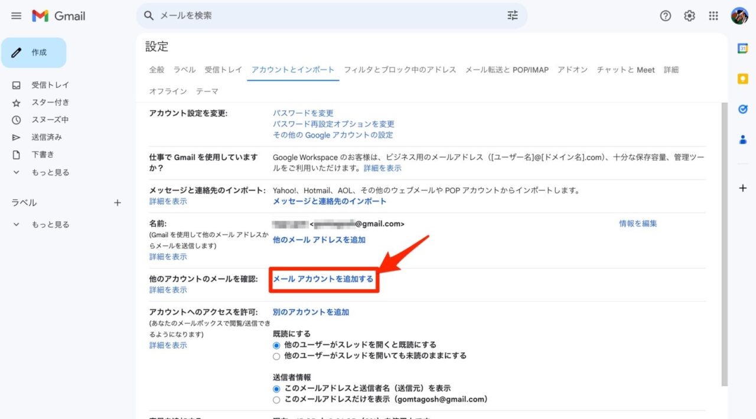Click the Gmail logo
Image resolution: width=756 pixels, height=419 pixels.
(x=58, y=16)
